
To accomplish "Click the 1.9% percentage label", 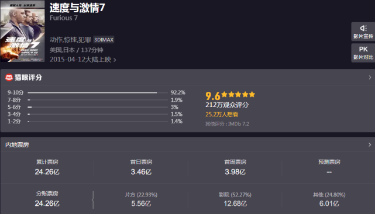I will (x=177, y=100).
